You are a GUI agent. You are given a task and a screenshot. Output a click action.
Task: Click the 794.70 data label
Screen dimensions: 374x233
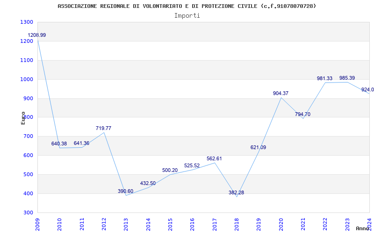click(x=302, y=114)
